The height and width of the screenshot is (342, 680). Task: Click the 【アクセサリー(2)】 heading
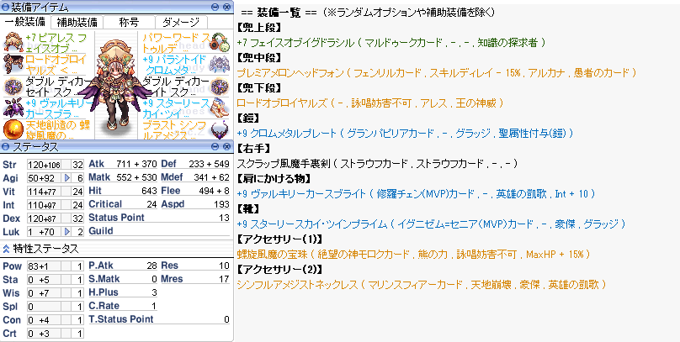coord(279,270)
